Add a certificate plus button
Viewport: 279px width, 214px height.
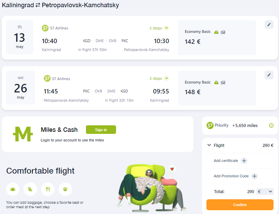(244, 161)
